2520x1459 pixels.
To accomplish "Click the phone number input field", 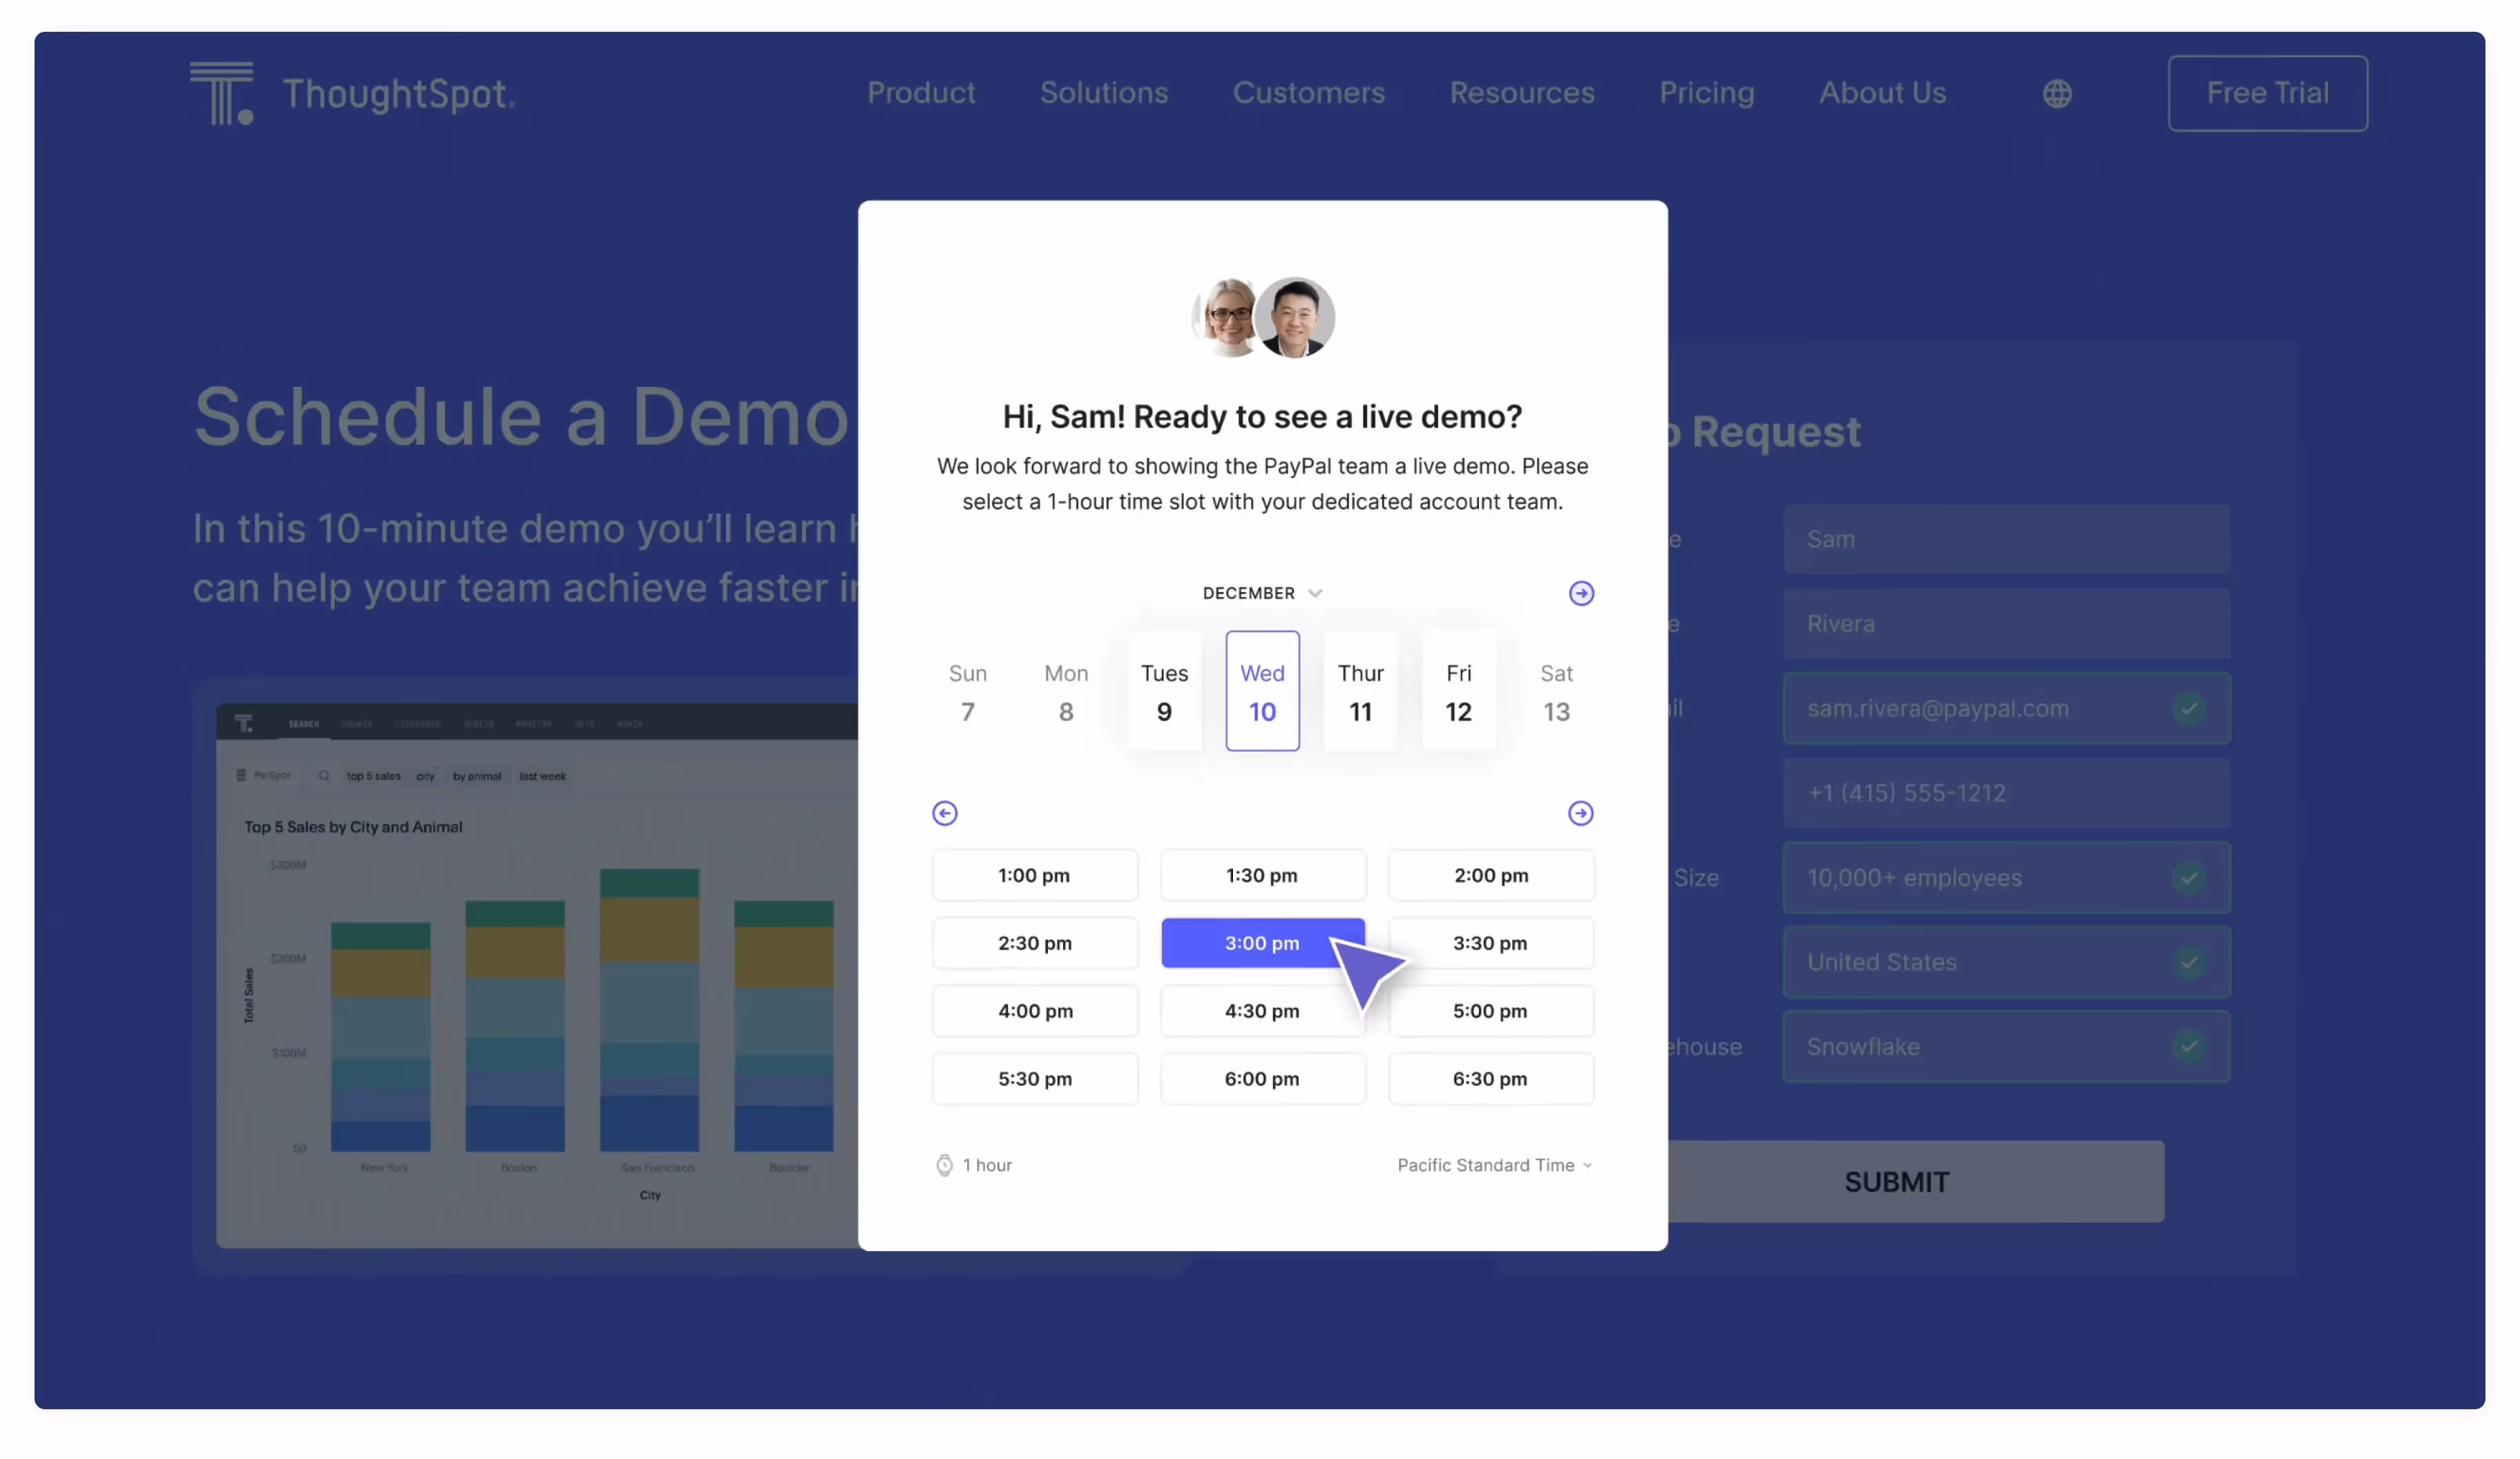I will coord(2005,793).
